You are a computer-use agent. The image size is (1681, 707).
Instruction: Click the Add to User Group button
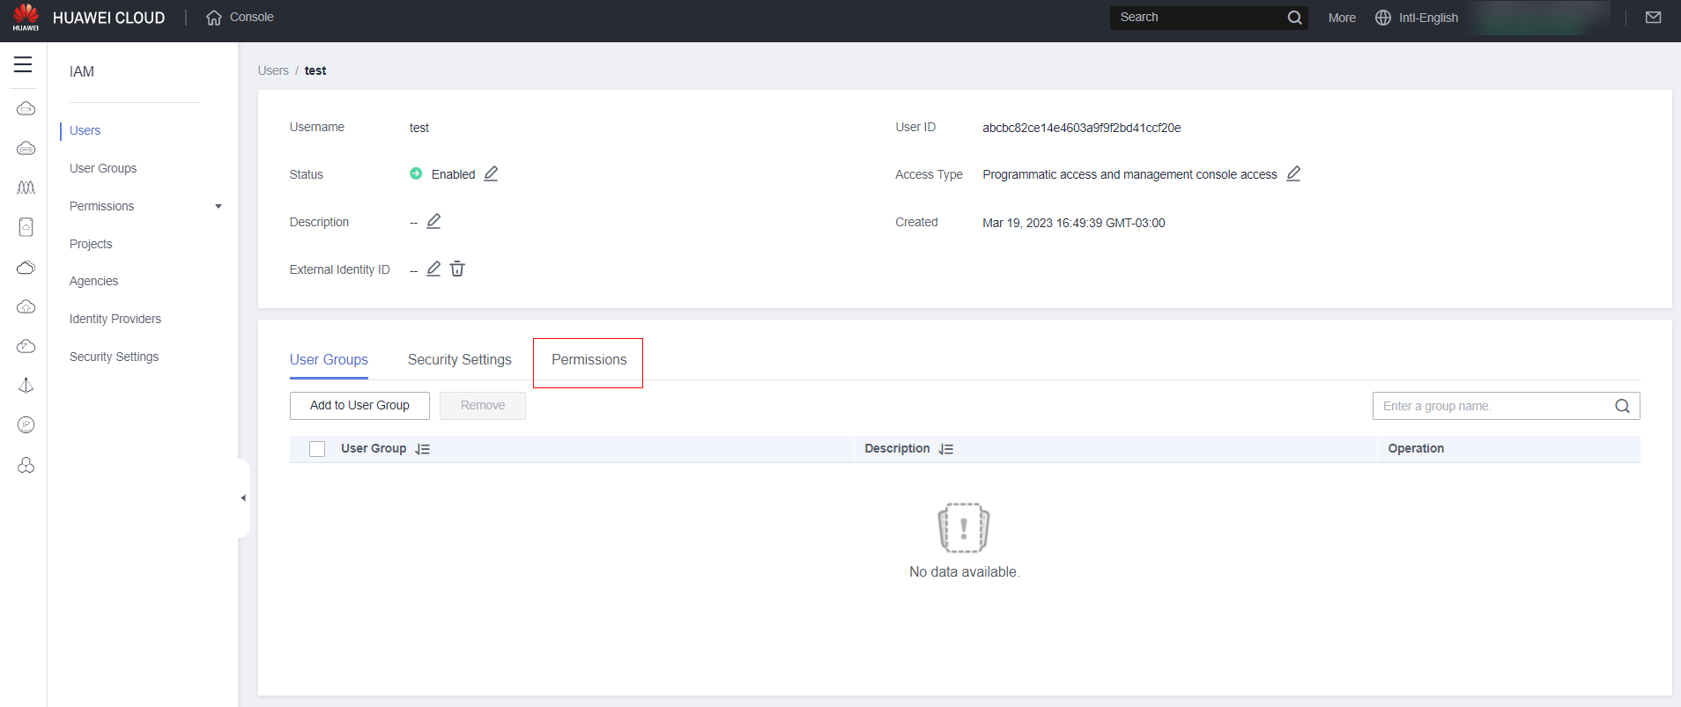[x=359, y=406]
